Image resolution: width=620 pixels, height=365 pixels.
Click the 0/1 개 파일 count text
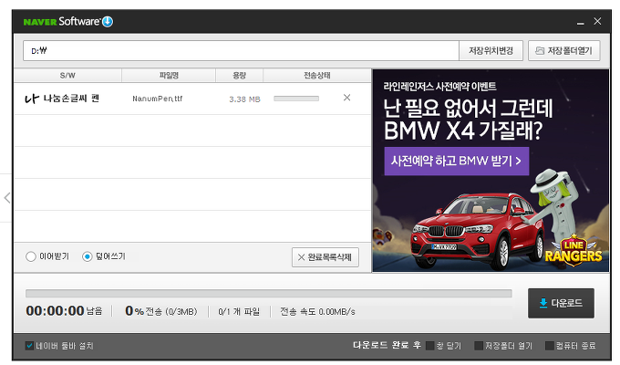tap(239, 312)
